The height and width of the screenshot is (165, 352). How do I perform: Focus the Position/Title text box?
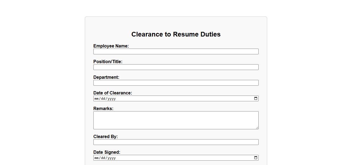point(176,67)
